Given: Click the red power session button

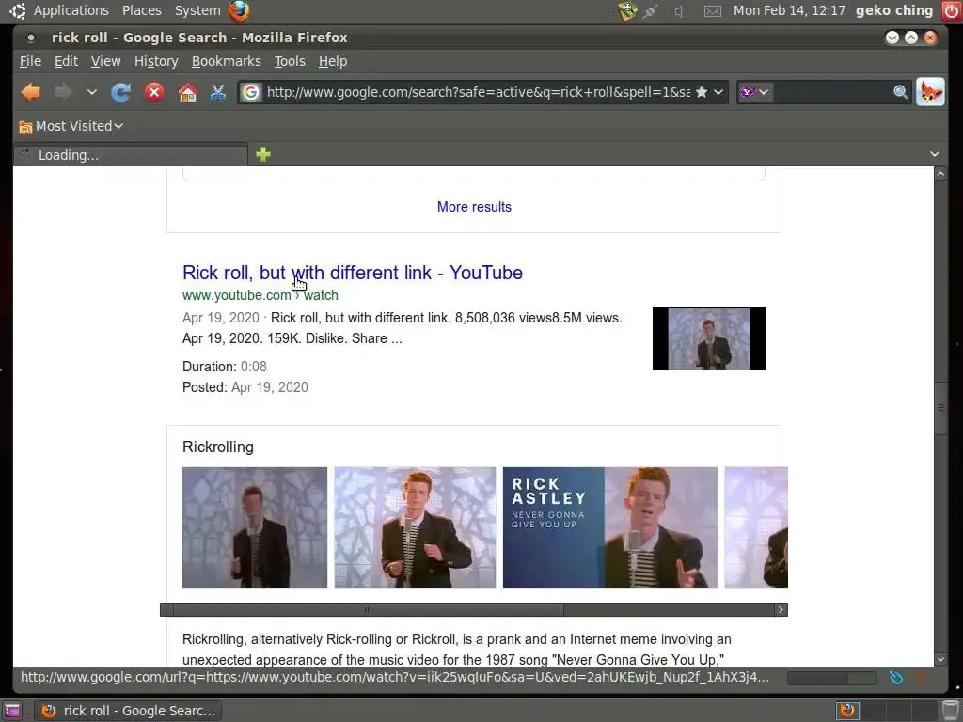Looking at the screenshot, I should click(x=952, y=10).
